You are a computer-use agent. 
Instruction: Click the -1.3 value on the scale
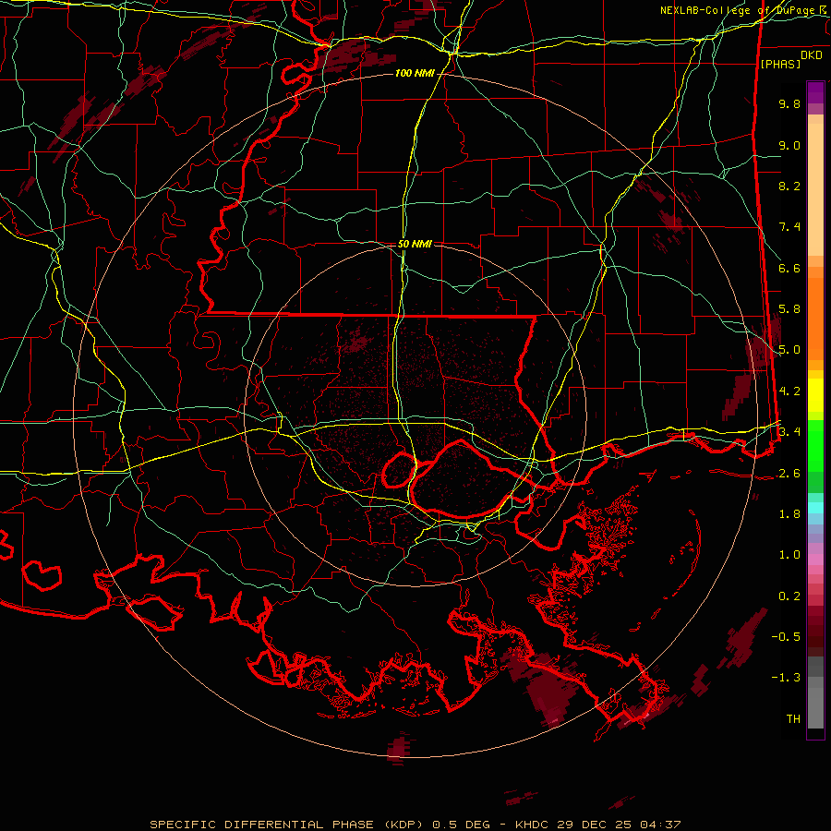(x=786, y=678)
